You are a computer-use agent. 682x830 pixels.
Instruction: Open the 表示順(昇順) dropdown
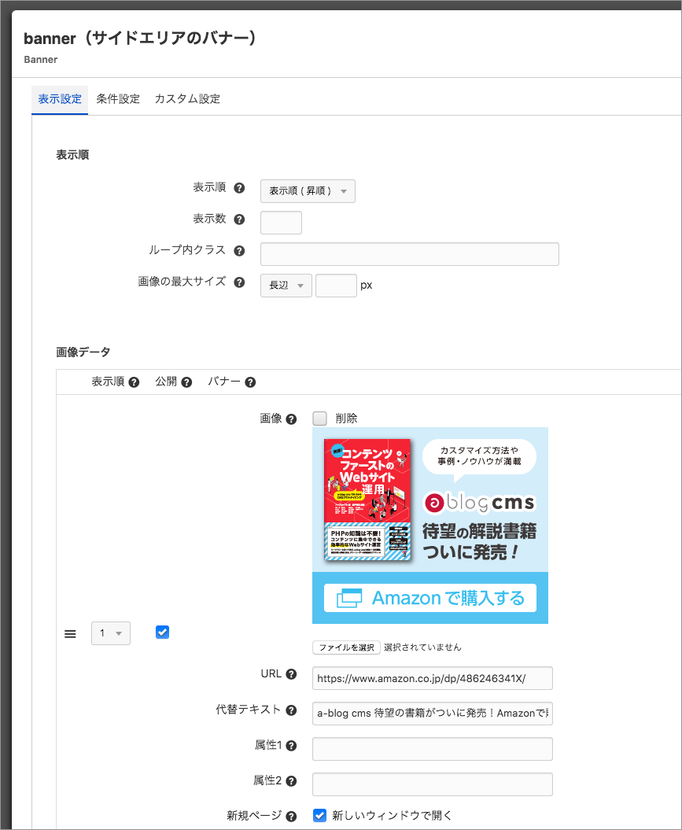click(x=308, y=191)
